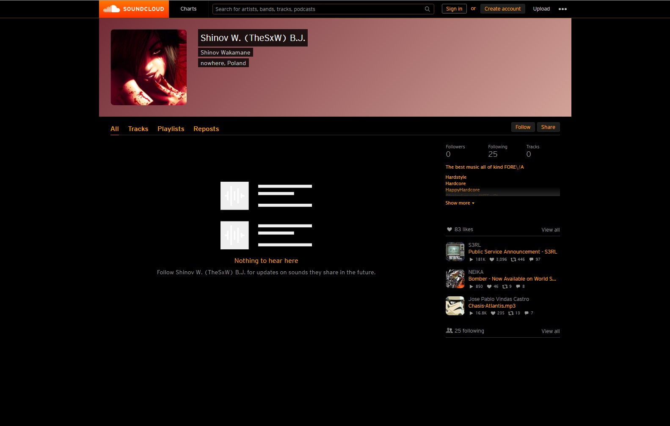
Task: Click the 'nowhere, Poland' location label
Action: [223, 63]
